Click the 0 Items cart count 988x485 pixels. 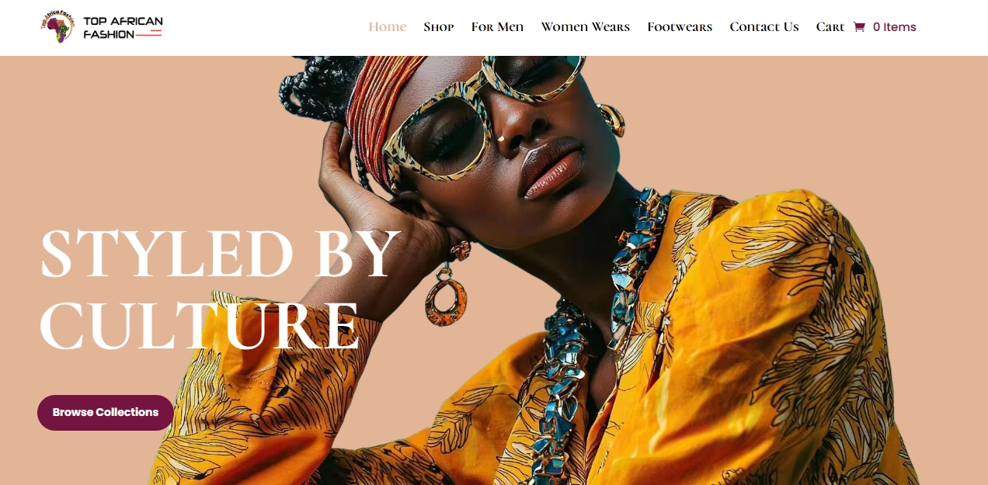pyautogui.click(x=895, y=27)
